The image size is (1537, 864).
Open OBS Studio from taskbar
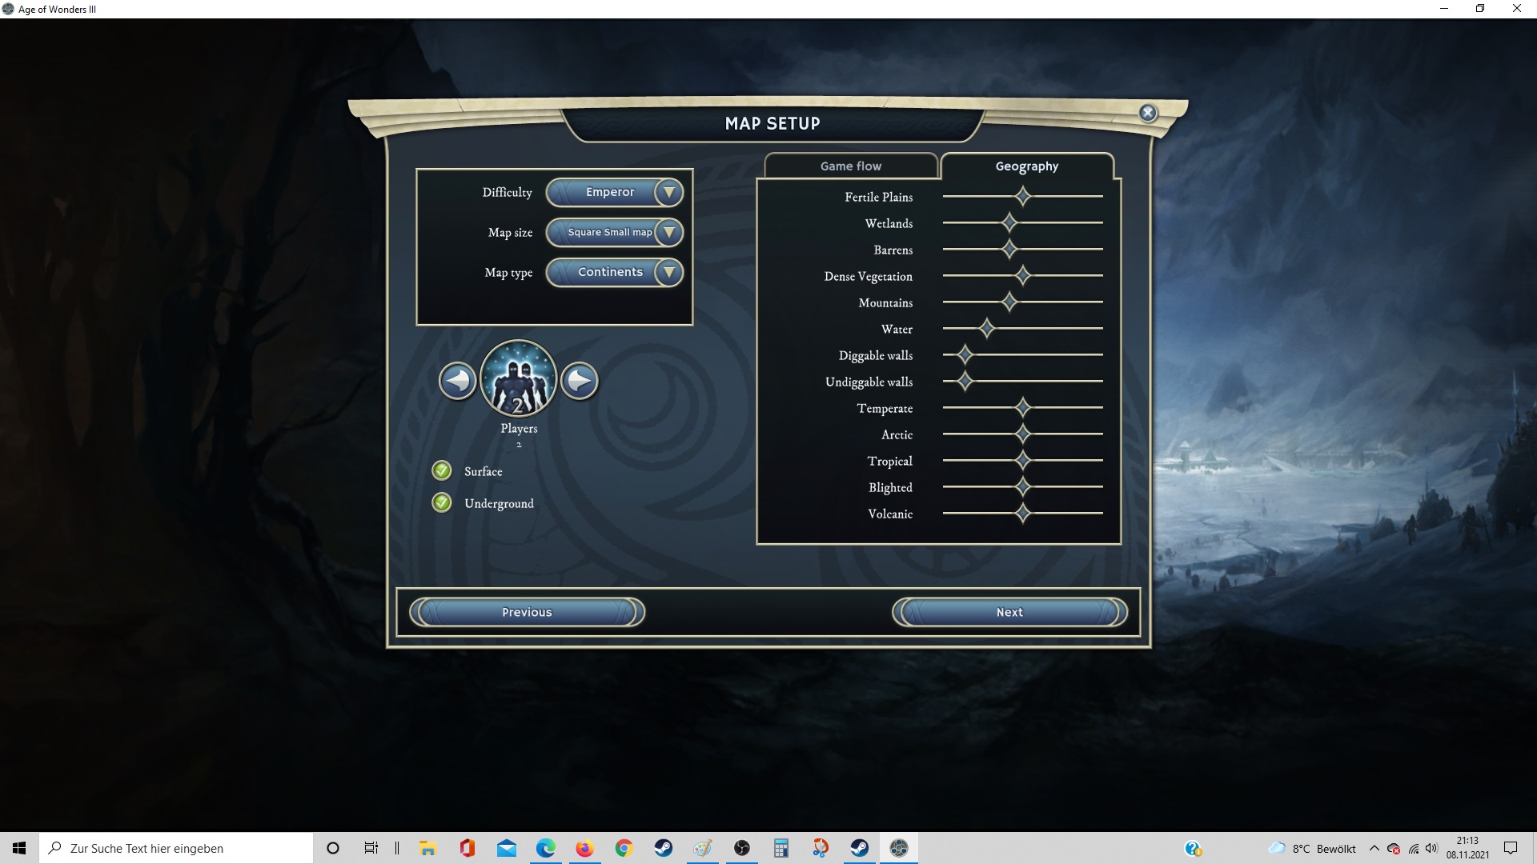(742, 848)
